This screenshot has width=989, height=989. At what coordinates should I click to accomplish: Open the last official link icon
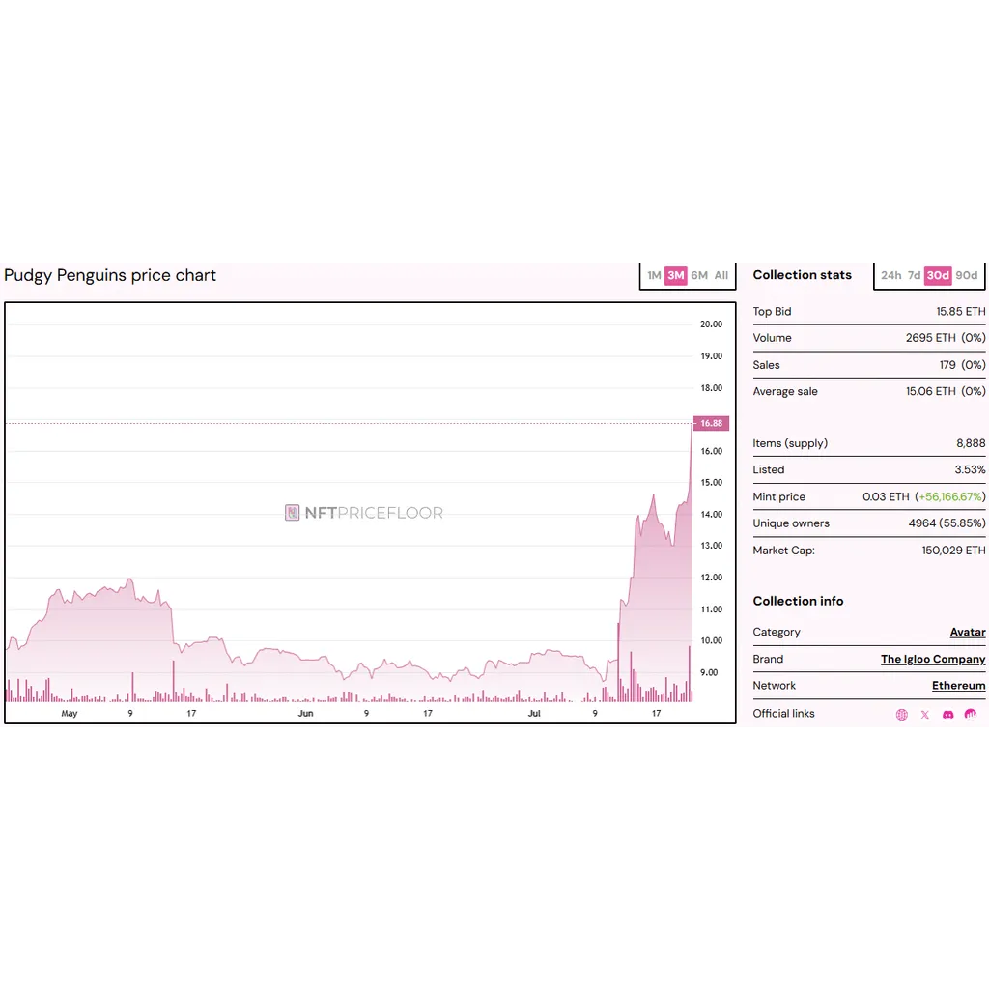[970, 714]
